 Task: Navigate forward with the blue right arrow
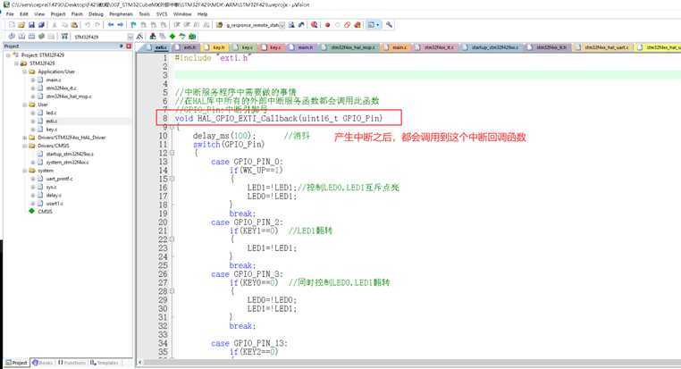click(x=121, y=25)
